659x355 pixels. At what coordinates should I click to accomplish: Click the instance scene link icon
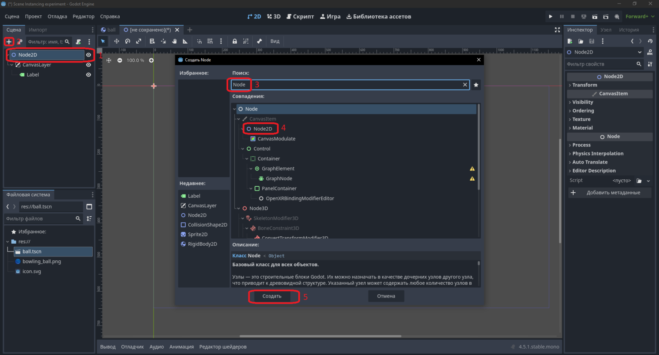click(20, 42)
